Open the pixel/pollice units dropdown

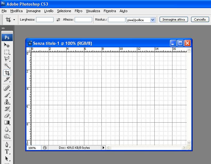[152, 20]
